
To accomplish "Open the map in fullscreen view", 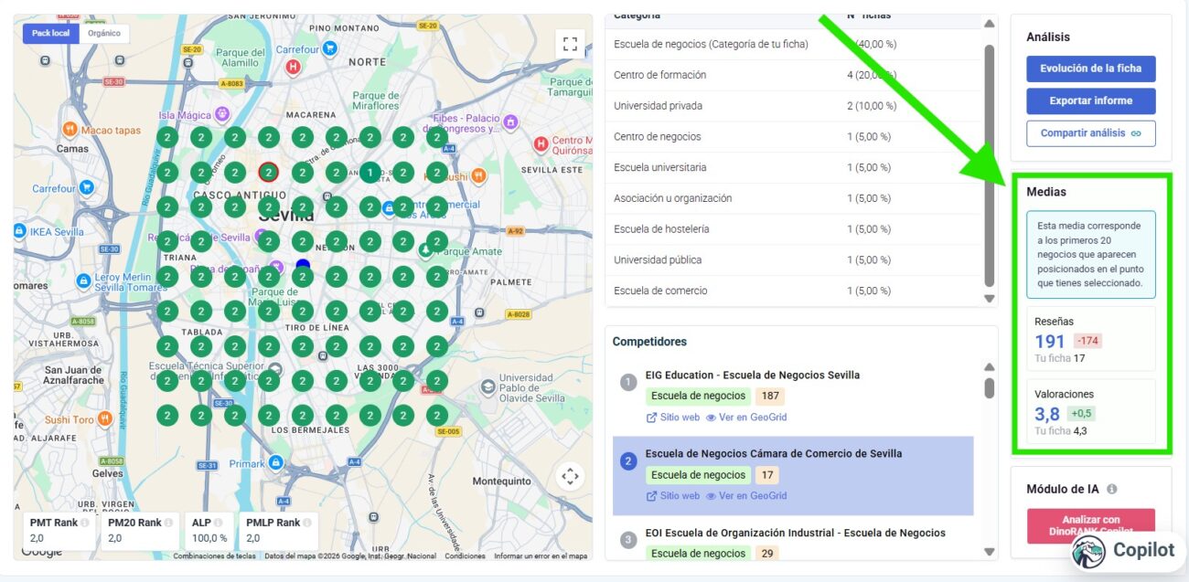I will [x=570, y=44].
